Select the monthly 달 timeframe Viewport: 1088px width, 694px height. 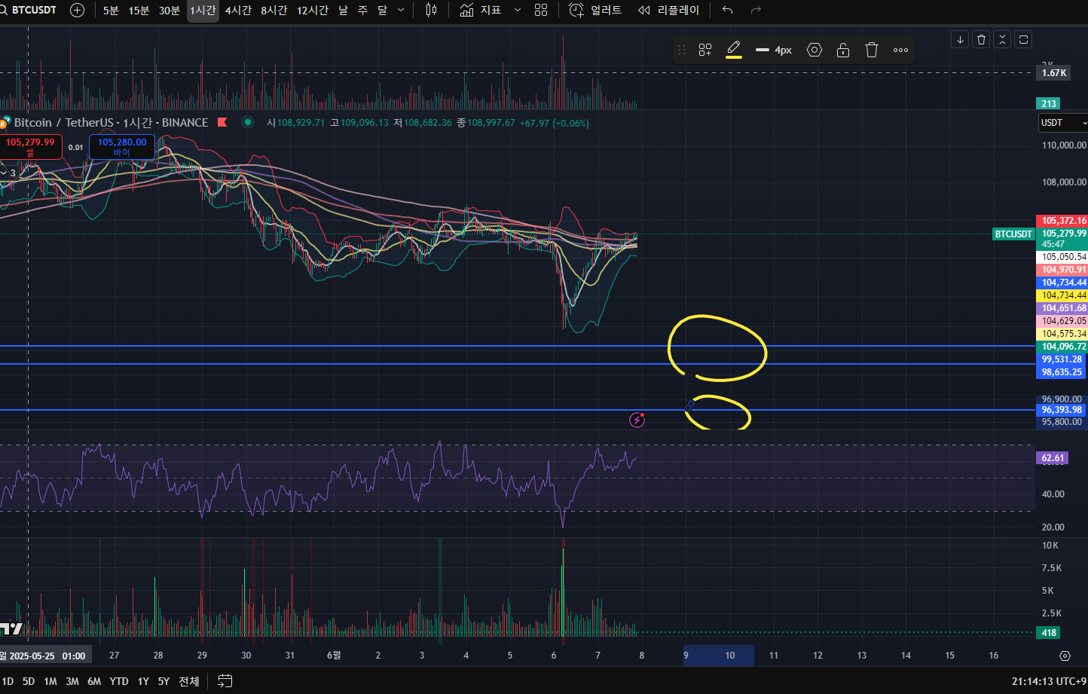coord(382,10)
